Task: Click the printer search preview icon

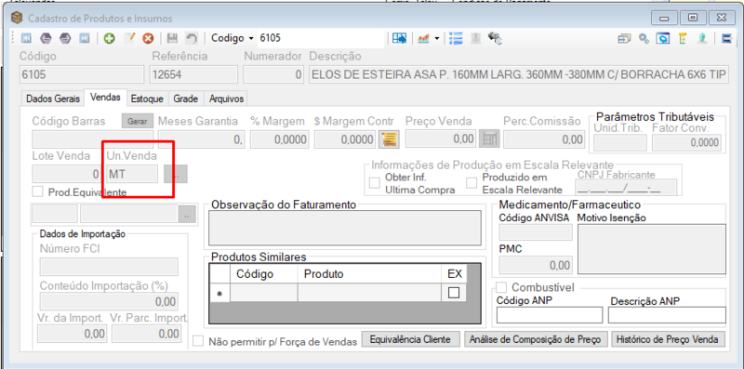Action: (496, 38)
